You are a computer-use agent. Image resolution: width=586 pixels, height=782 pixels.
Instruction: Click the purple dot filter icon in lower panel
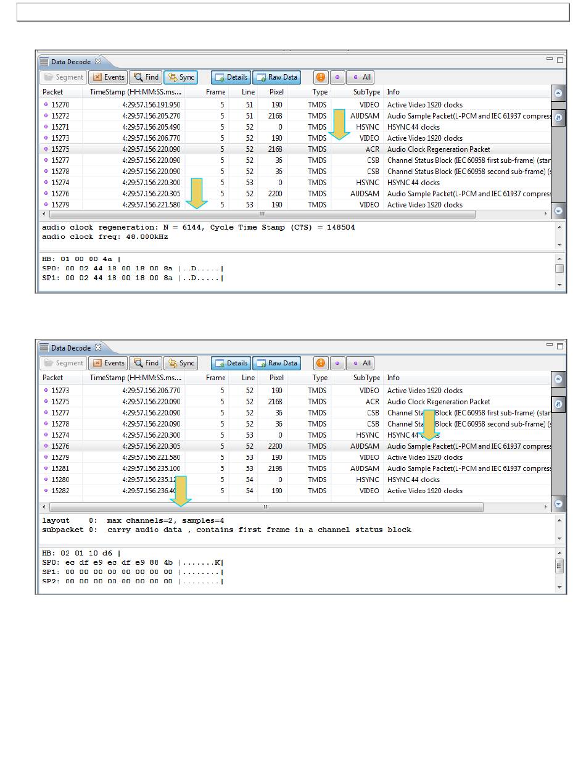[x=337, y=363]
